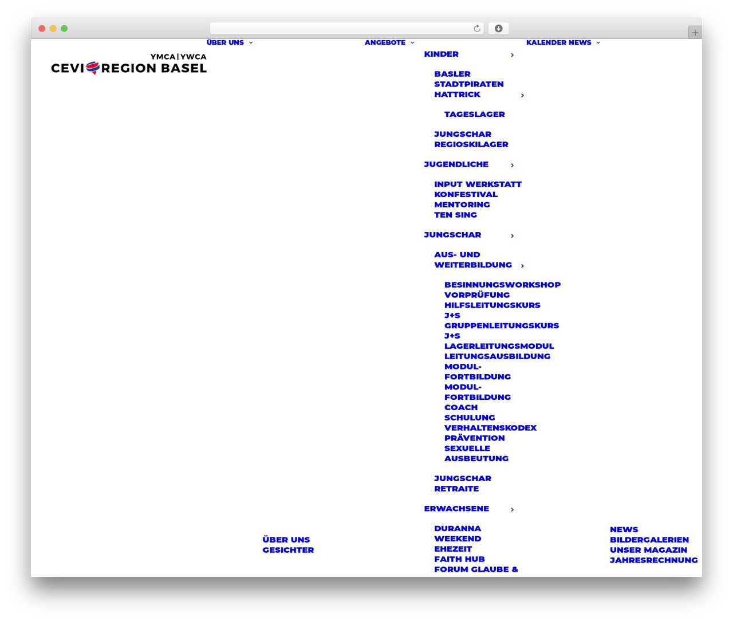Go to Jungschar Regioskilager
Screen dimensions: 733x621
(471, 139)
